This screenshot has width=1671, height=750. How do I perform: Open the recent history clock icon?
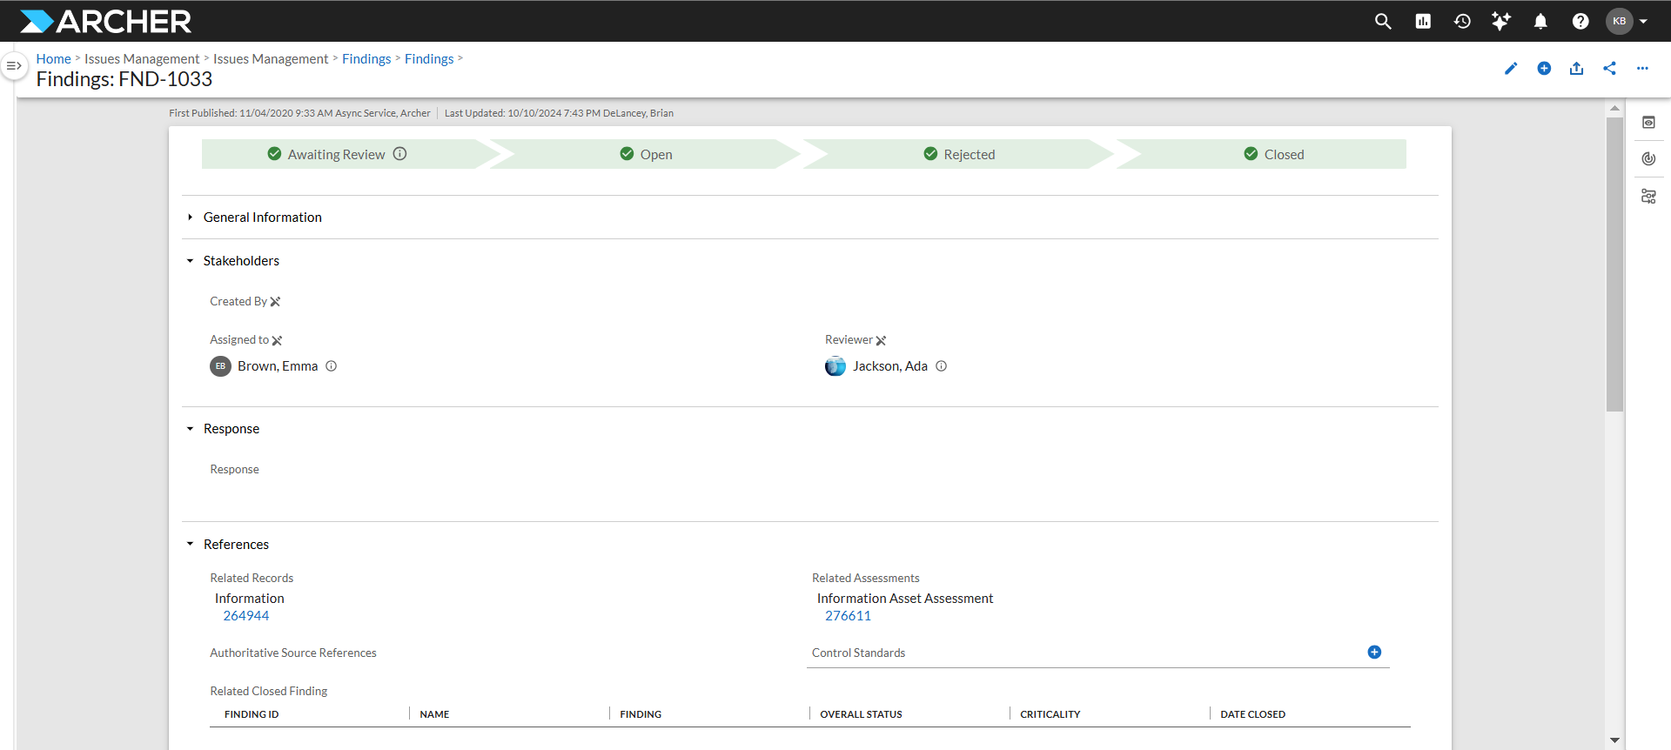(1462, 21)
